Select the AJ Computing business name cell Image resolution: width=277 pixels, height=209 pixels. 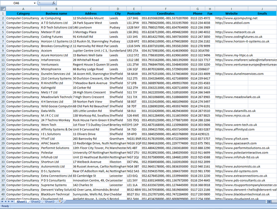pyautogui.click(x=56, y=18)
